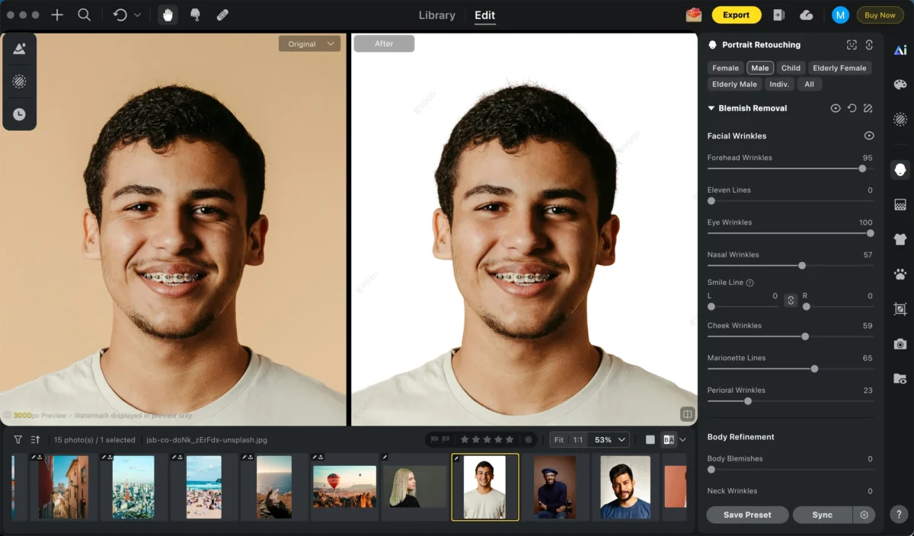Select the Elderly Female filter tab
This screenshot has height=536, width=914.
pyautogui.click(x=839, y=68)
